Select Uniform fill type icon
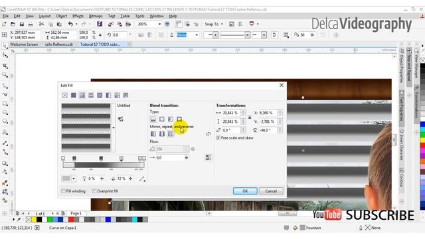The image size is (425, 239). pos(74,95)
